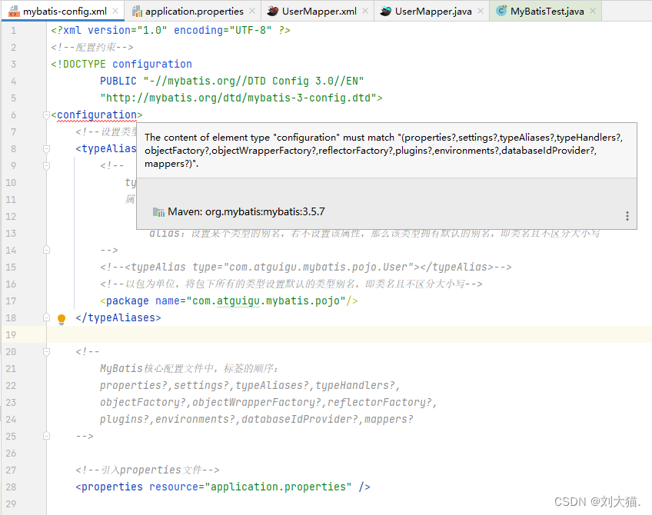This screenshot has height=515, width=652.
Task: Click line number 19 in the gutter
Action: coord(11,335)
